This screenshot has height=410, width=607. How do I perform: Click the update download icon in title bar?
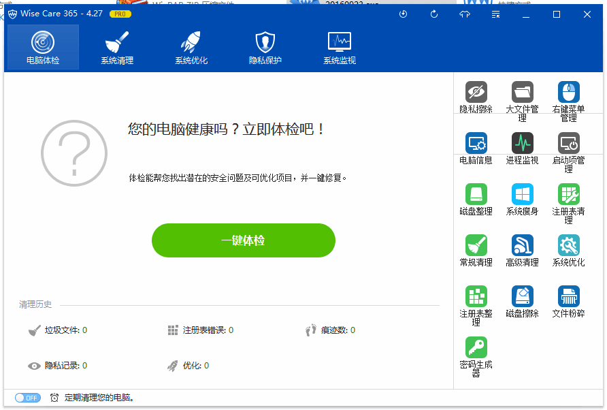click(403, 14)
